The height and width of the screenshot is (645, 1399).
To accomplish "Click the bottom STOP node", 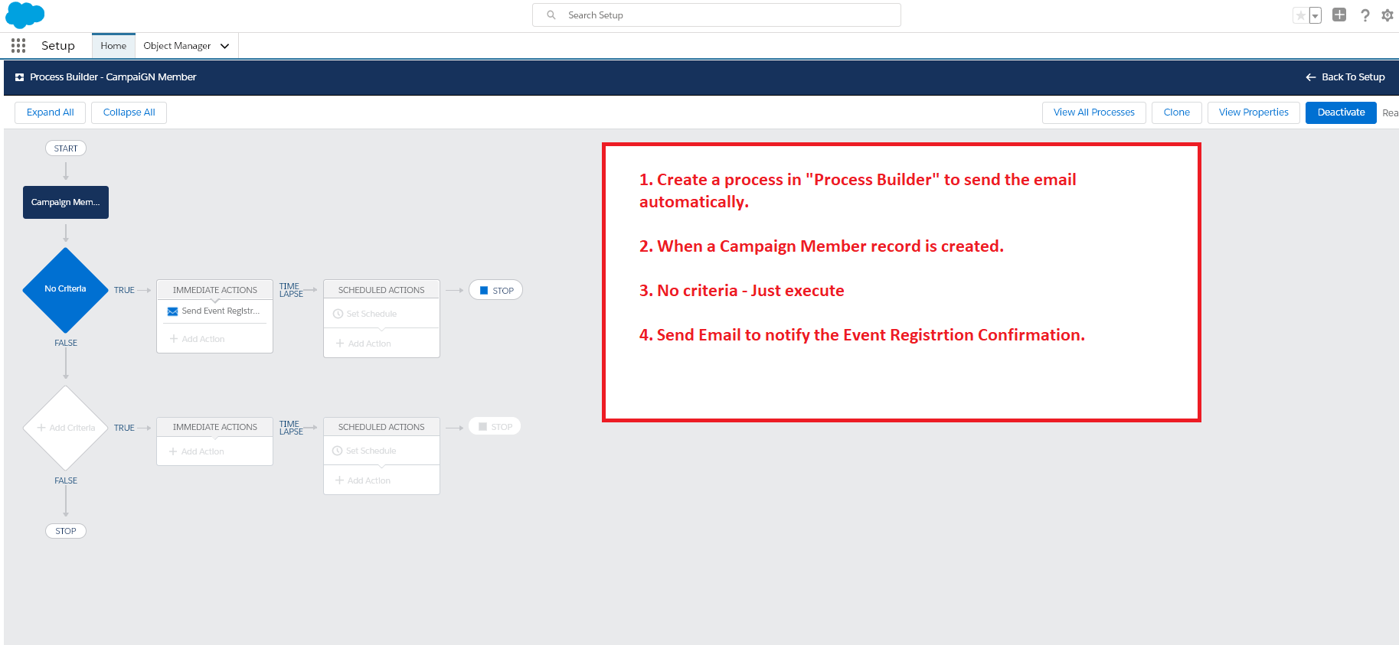I will pos(66,531).
